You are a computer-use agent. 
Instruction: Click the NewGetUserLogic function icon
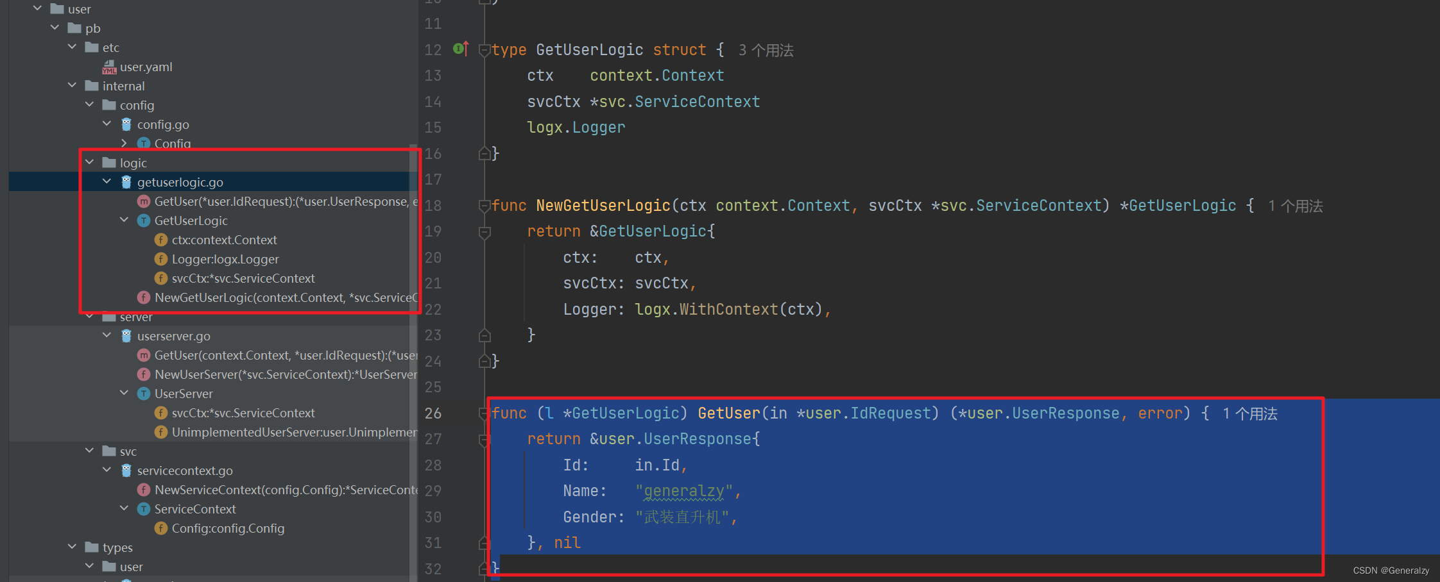coord(144,297)
